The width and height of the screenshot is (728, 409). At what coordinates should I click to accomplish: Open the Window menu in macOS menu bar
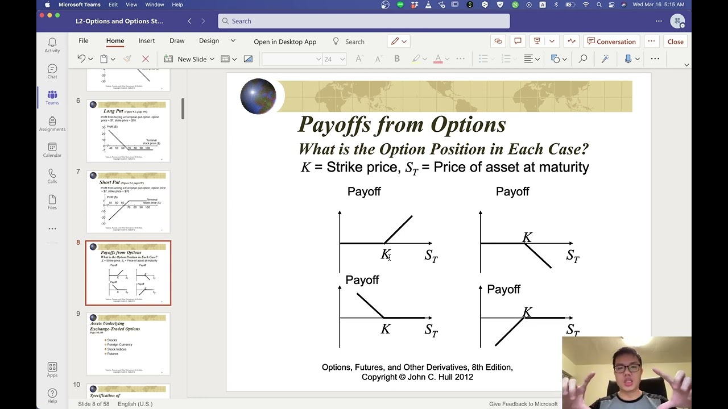click(x=154, y=5)
